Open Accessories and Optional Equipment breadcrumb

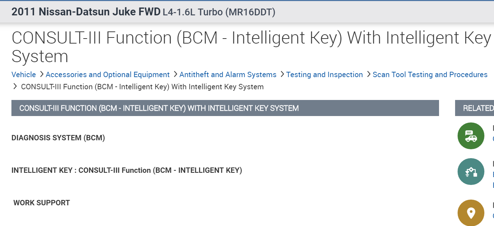[107, 75]
